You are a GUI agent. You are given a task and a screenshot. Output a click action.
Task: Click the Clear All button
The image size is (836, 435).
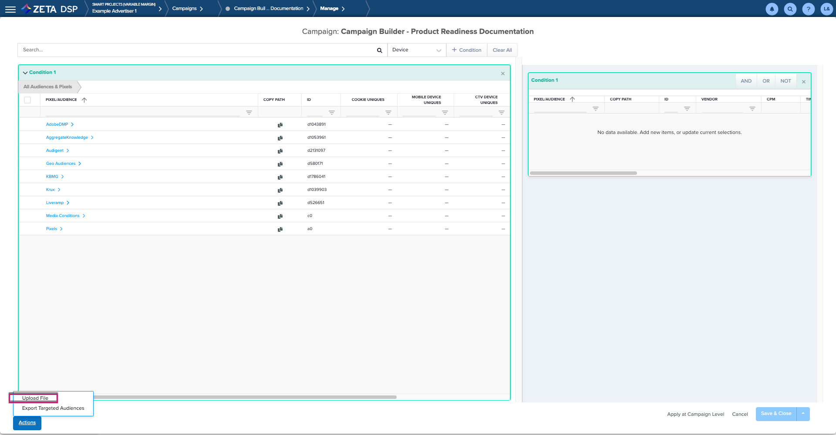pos(502,50)
